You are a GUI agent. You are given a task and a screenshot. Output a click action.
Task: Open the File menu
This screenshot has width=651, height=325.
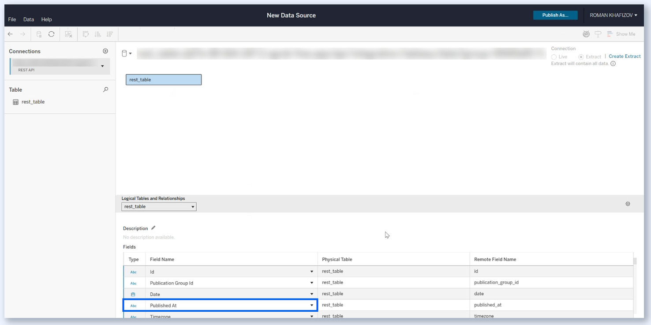pos(12,19)
